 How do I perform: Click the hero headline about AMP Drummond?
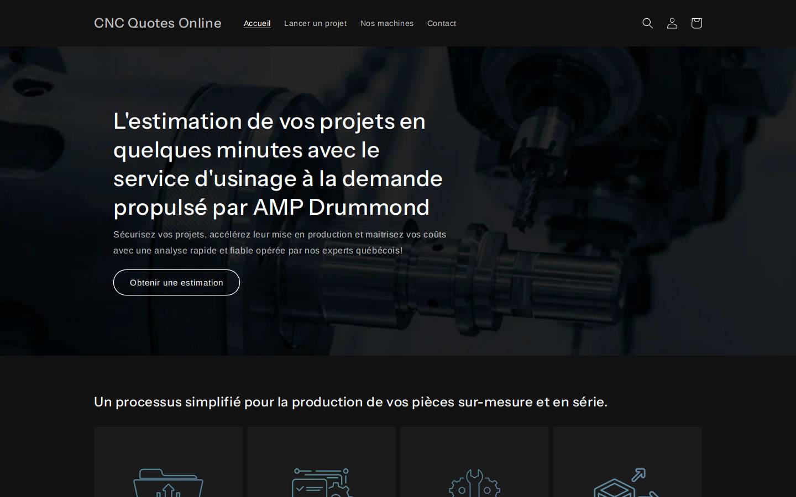click(x=278, y=164)
